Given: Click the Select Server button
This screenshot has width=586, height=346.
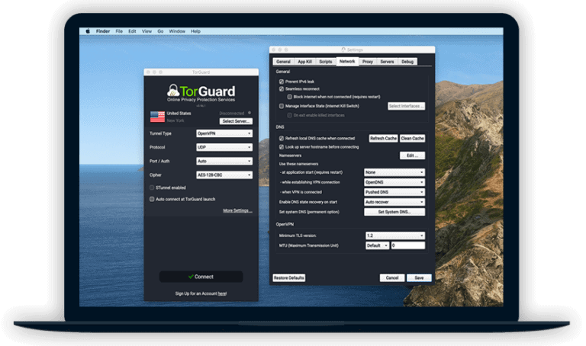Looking at the screenshot, I should [236, 121].
